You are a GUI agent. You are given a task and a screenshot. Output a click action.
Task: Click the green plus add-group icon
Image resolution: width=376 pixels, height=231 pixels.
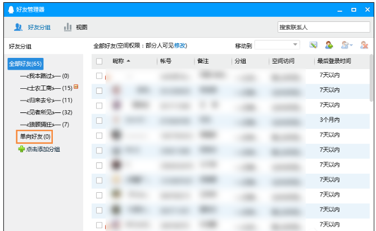point(21,149)
